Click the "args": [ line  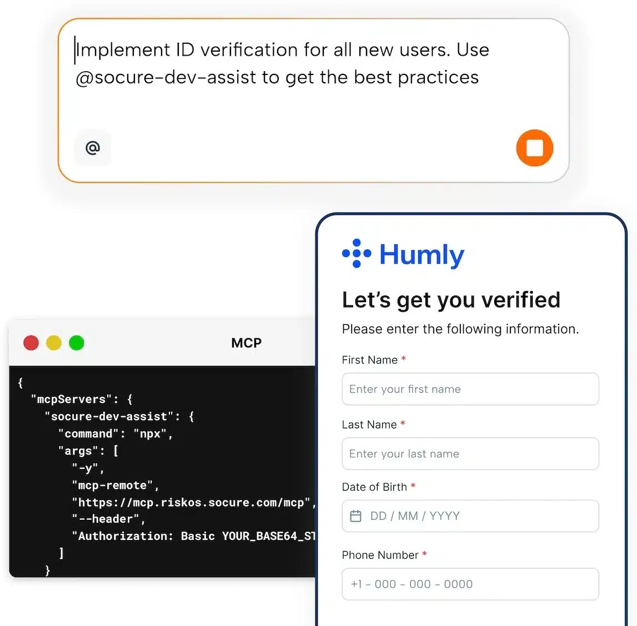[88, 451]
